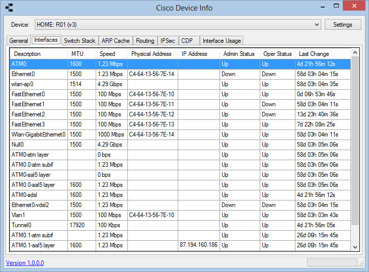Sort by the Speed column header

112,54
